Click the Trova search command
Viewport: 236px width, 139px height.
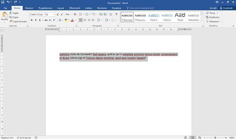tap(210, 13)
